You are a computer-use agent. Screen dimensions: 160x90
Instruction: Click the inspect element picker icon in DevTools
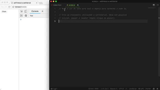pos(21,11)
